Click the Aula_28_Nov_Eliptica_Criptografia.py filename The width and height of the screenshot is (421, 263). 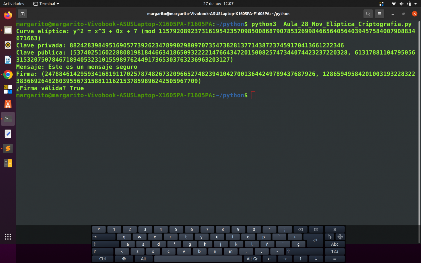click(347, 24)
